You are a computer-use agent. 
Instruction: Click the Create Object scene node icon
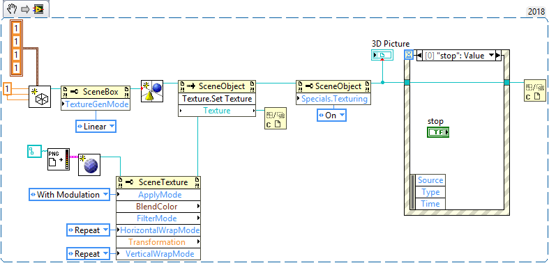click(x=151, y=91)
